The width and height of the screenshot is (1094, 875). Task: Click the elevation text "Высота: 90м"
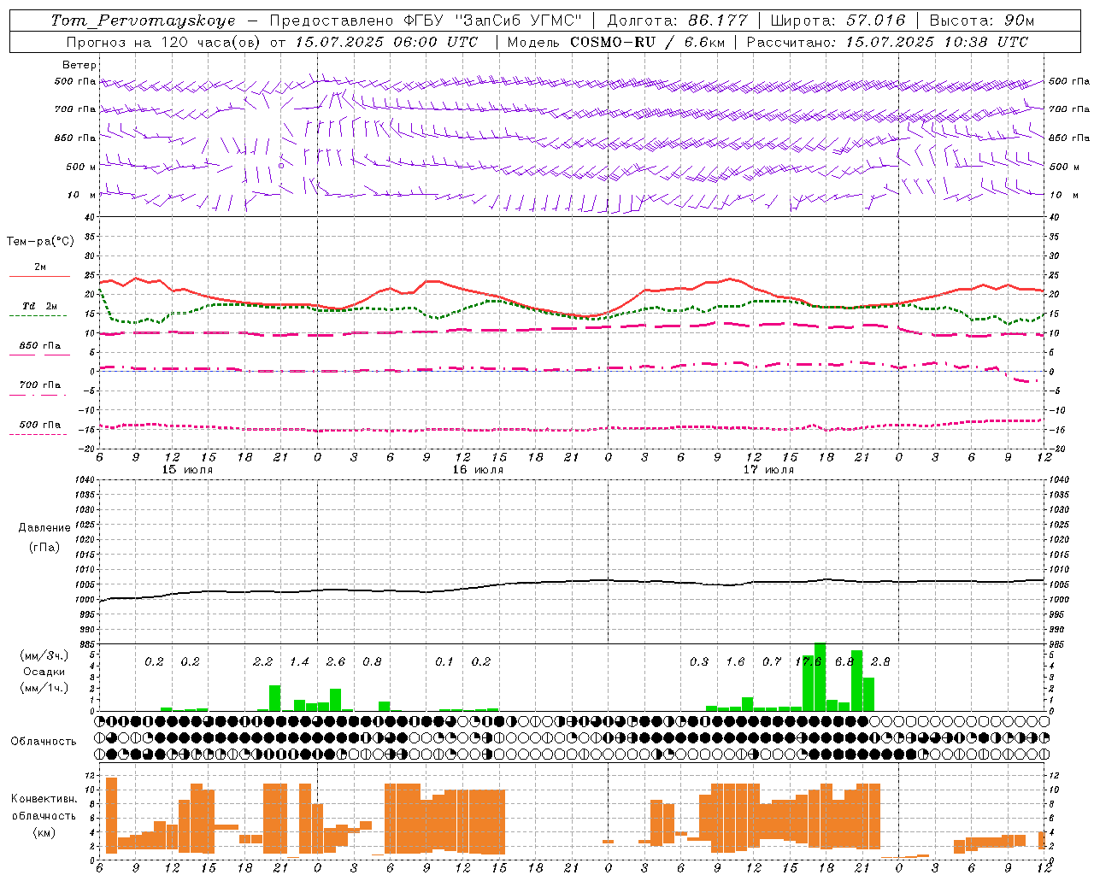[982, 21]
